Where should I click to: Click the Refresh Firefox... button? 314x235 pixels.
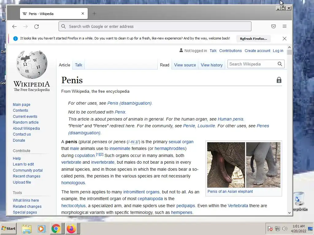pyautogui.click(x=253, y=39)
